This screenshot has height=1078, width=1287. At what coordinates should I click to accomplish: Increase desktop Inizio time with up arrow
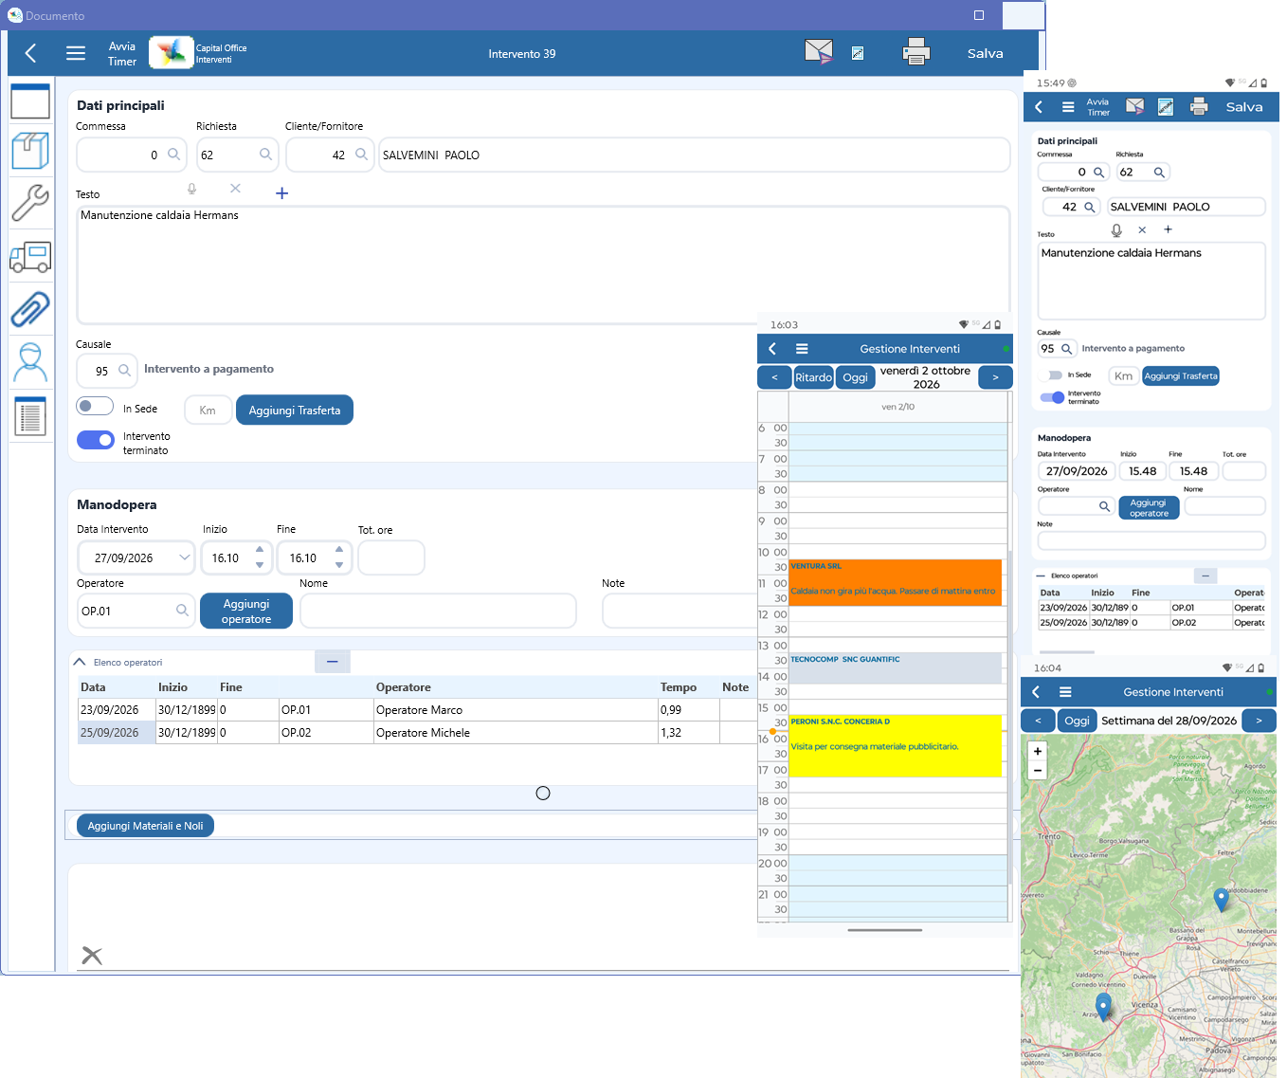(x=260, y=550)
